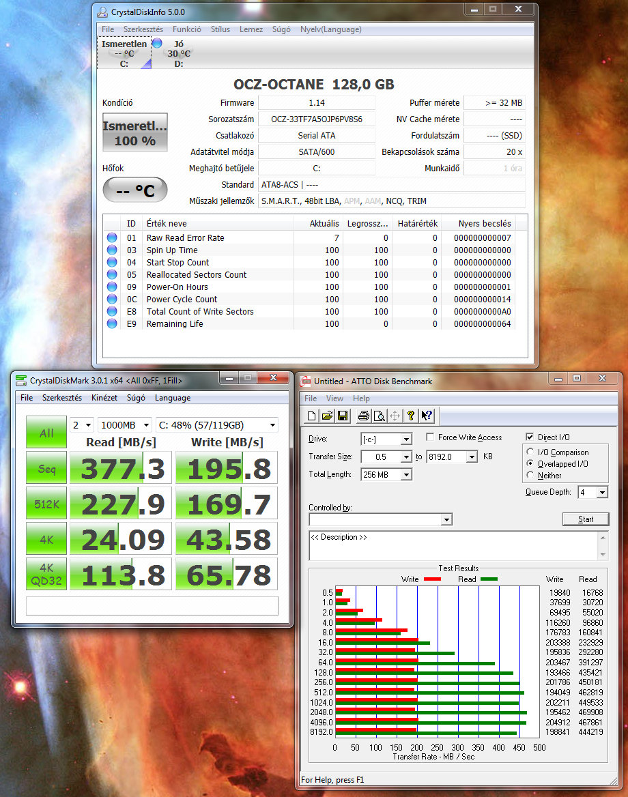This screenshot has height=797, width=628.
Task: Click status orb for Spin Up Time
Action: [x=112, y=250]
